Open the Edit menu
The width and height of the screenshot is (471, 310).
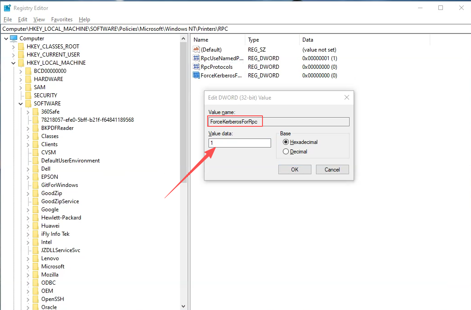23,19
